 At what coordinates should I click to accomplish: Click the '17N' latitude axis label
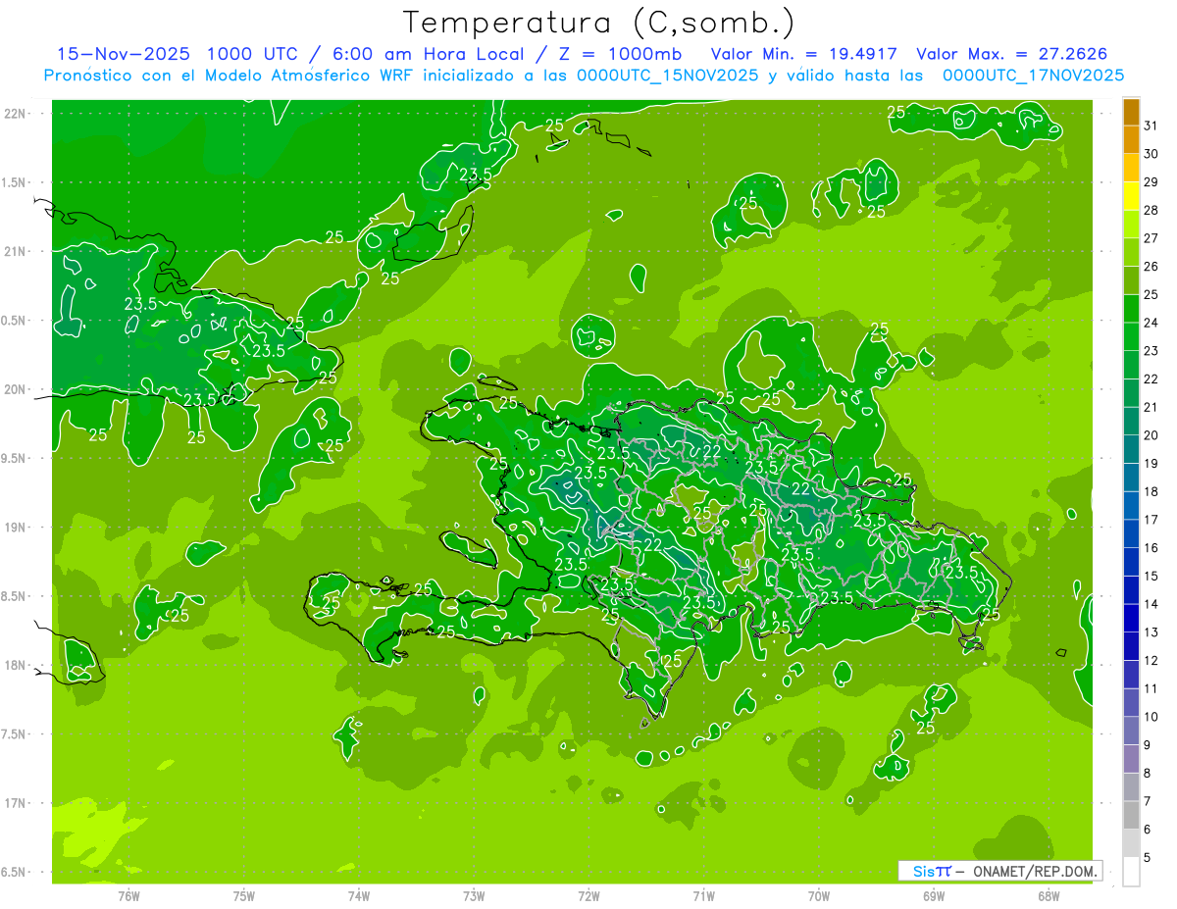pyautogui.click(x=15, y=803)
